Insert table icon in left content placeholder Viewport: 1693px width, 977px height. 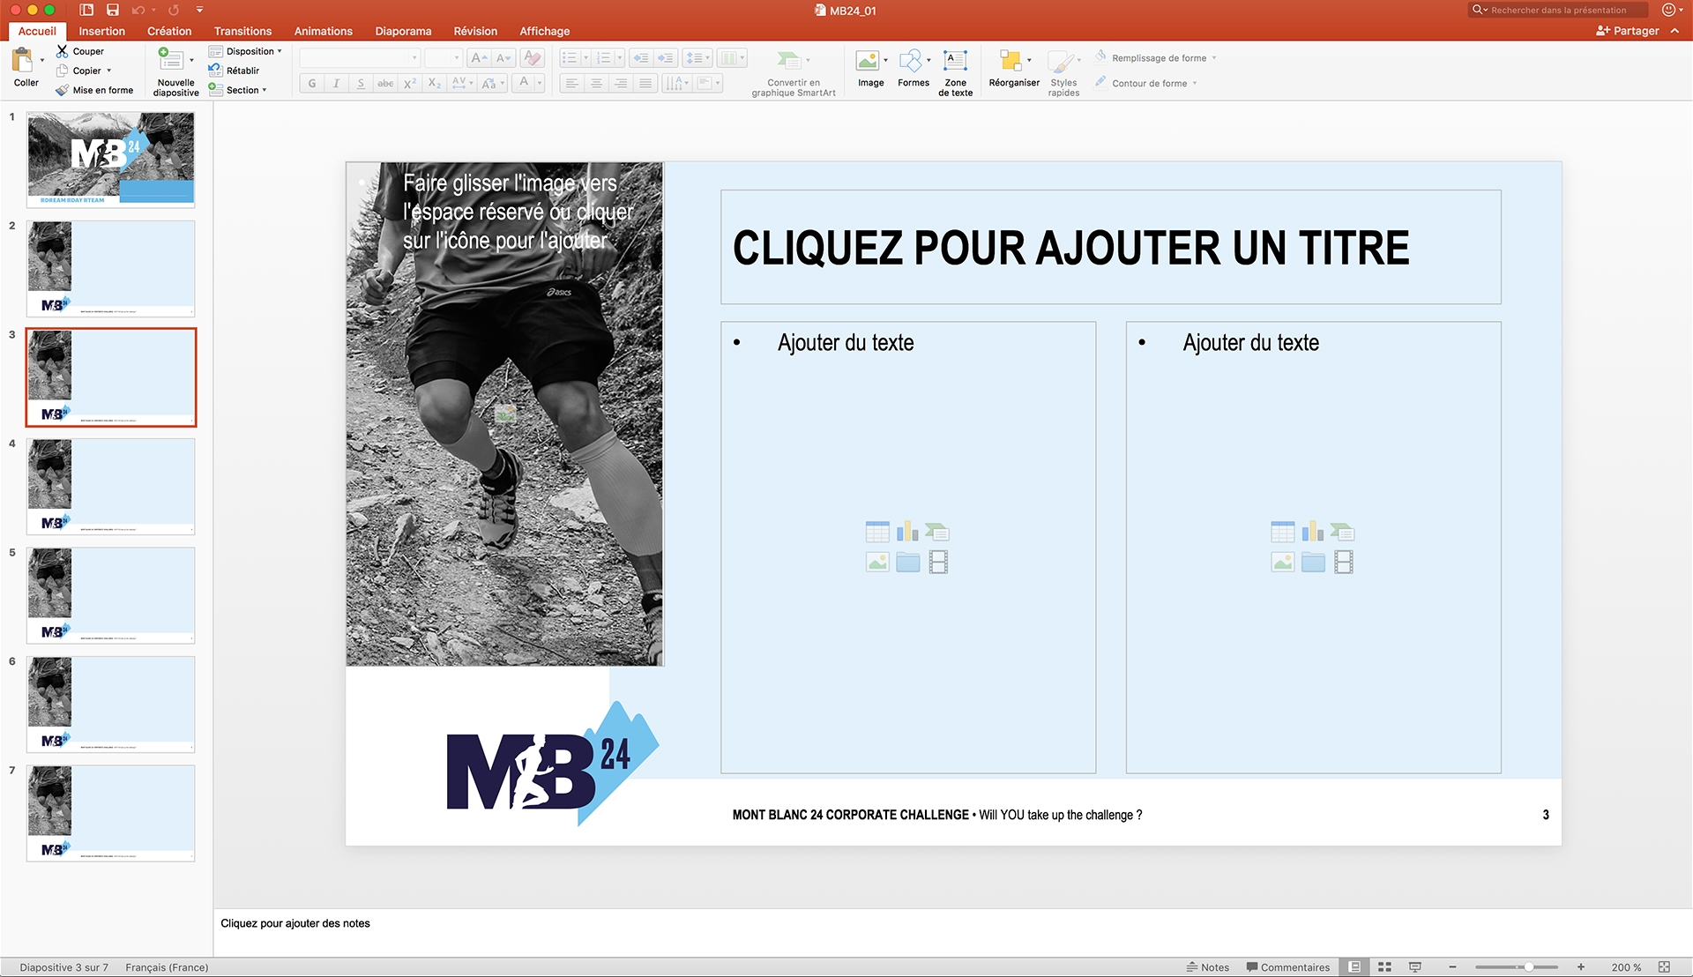click(x=877, y=532)
